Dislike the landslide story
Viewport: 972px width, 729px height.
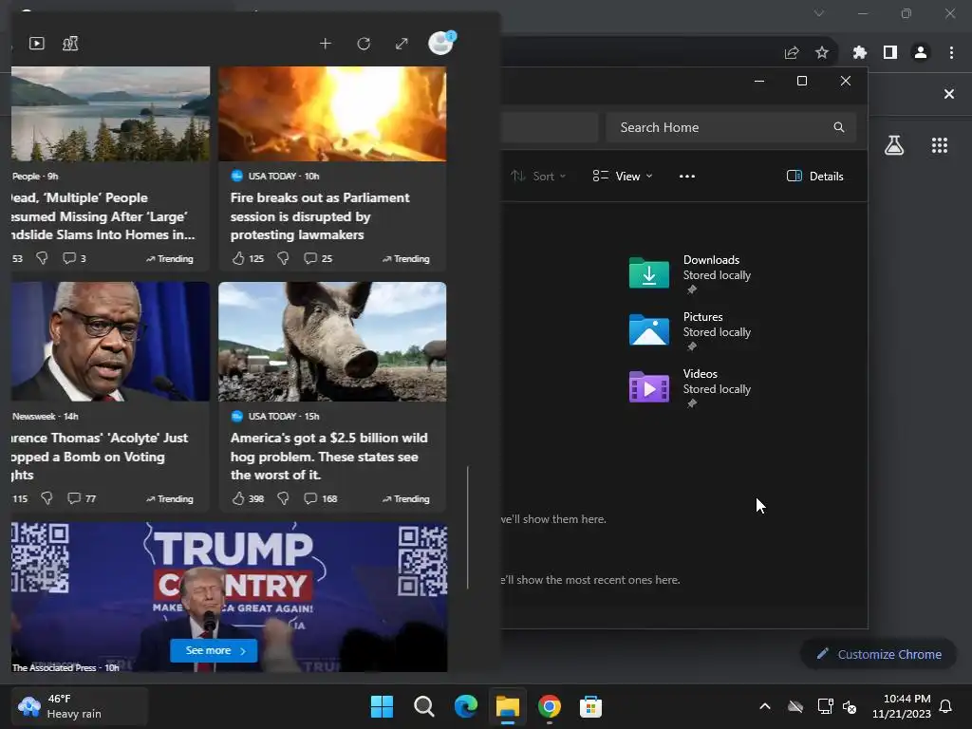tap(42, 258)
